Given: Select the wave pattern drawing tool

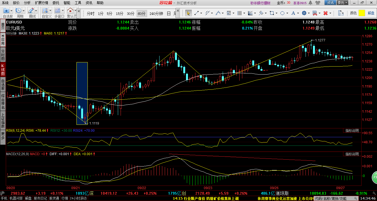Looking at the screenshot, I should (218, 13).
